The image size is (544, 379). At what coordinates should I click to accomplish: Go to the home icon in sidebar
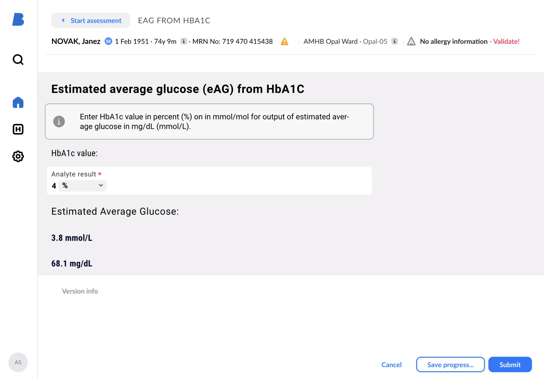pyautogui.click(x=18, y=102)
